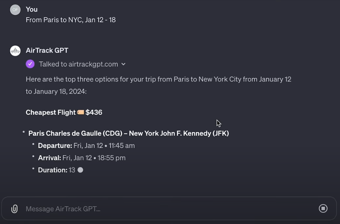Click the Cheapest Flight heading
Viewport: 340px width, 224px height.
pos(51,112)
